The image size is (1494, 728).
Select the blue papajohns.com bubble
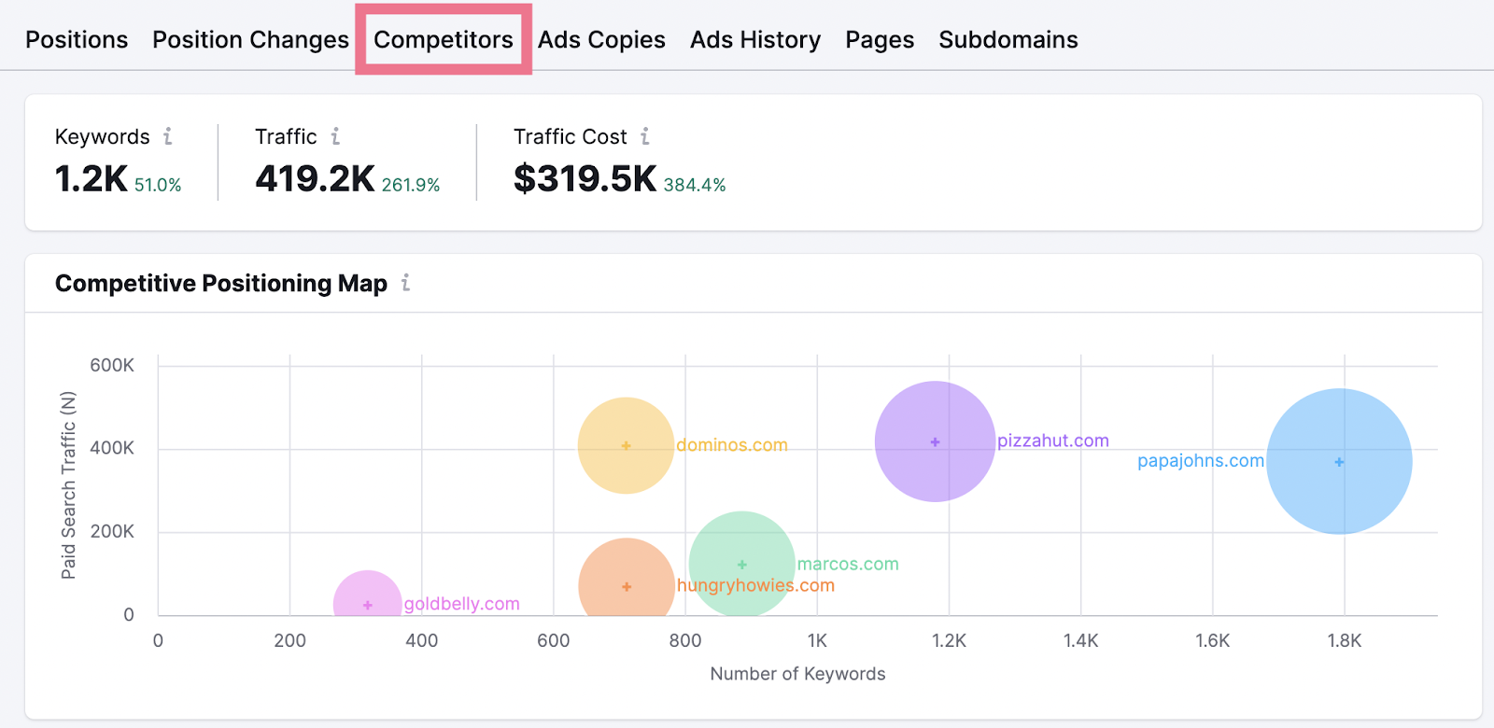pos(1339,461)
